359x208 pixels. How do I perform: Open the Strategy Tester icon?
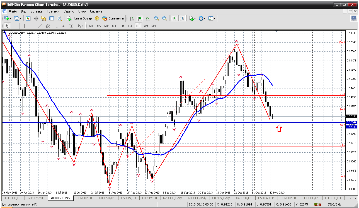pyautogui.click(x=59, y=18)
